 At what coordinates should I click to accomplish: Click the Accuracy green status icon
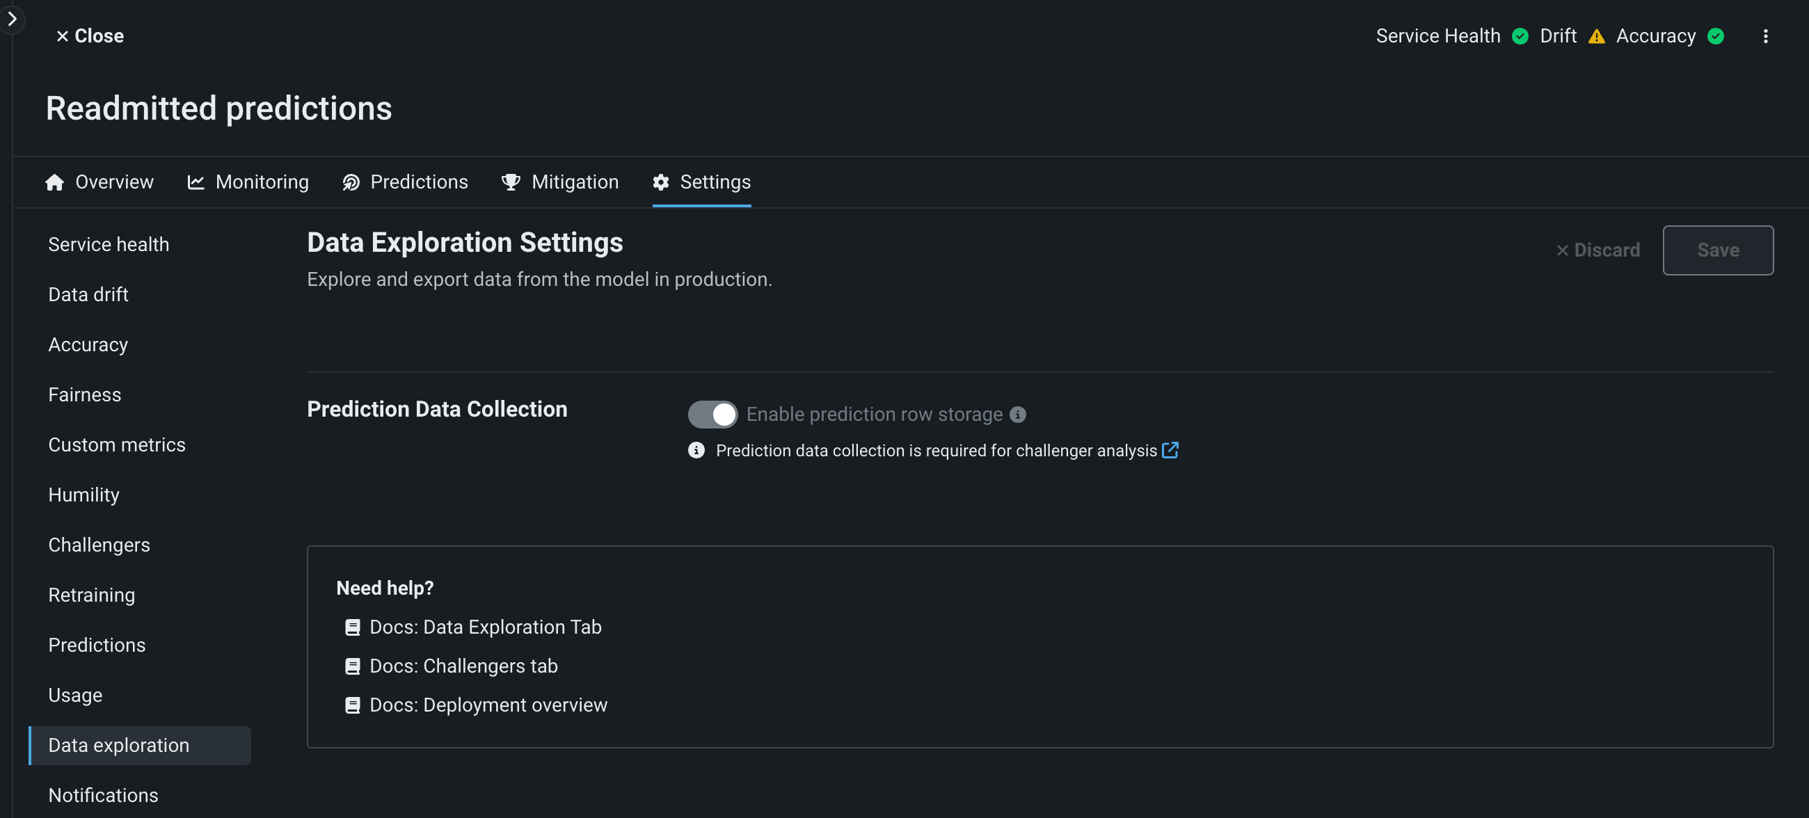click(1715, 35)
